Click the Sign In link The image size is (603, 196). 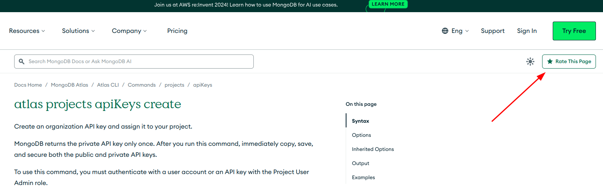(x=527, y=31)
